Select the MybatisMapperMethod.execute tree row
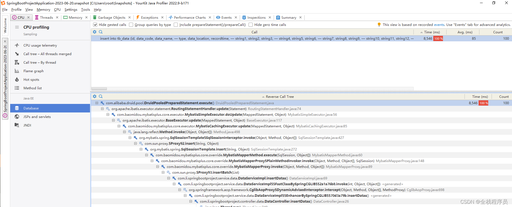The image size is (512, 207). (302, 155)
